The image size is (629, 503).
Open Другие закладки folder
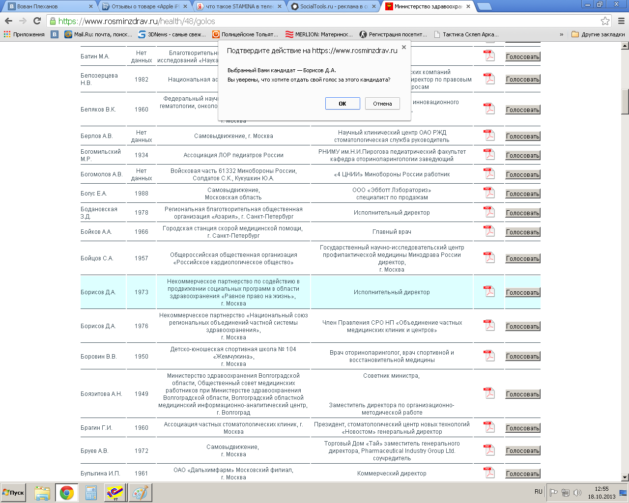pyautogui.click(x=598, y=34)
